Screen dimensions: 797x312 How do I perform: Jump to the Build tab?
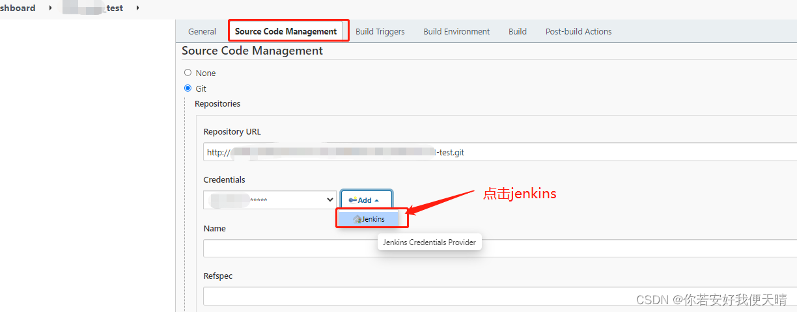518,31
